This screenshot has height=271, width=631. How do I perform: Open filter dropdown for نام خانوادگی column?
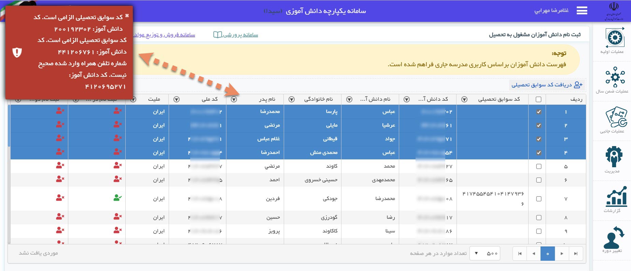tap(292, 99)
